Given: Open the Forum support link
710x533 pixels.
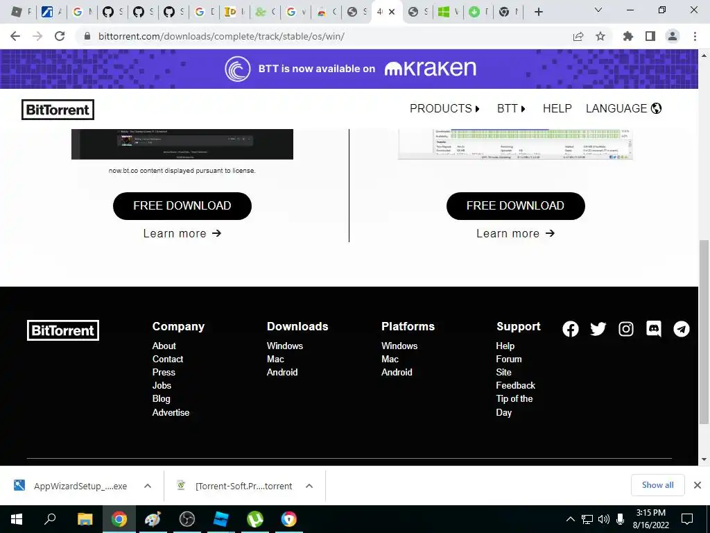Looking at the screenshot, I should point(508,359).
